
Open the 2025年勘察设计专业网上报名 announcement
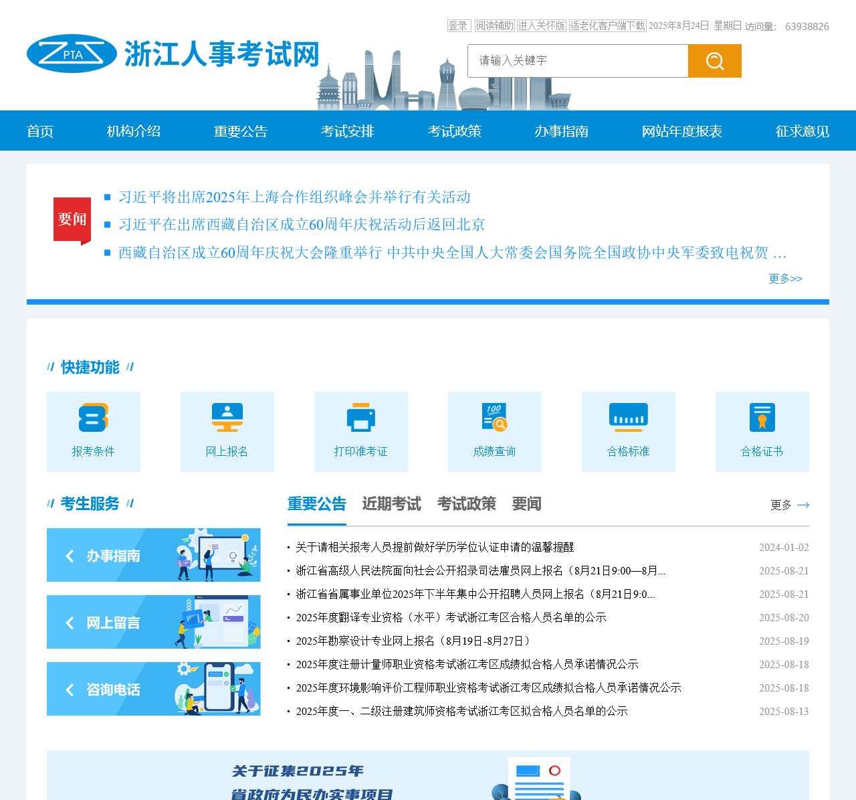(x=413, y=641)
